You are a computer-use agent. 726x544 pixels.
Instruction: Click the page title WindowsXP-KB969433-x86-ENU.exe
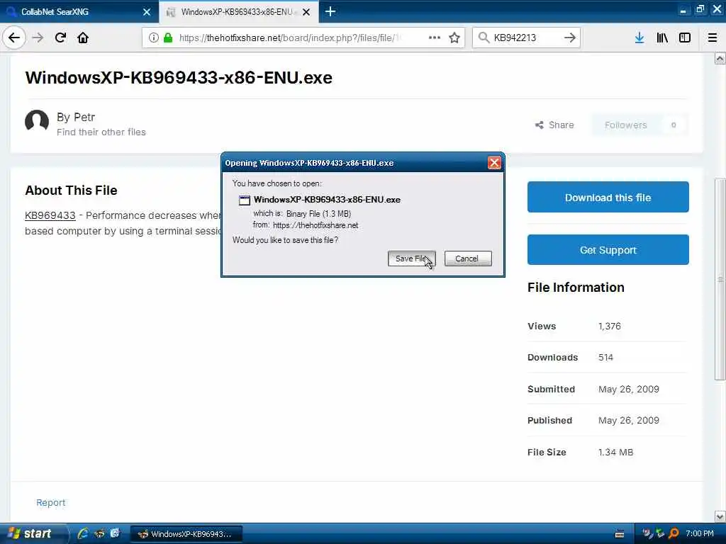(179, 77)
